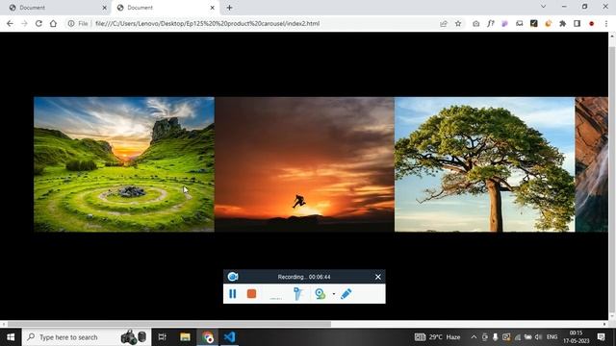Image resolution: width=616 pixels, height=346 pixels.
Task: Stop the screen recording with orange square
Action: point(251,294)
